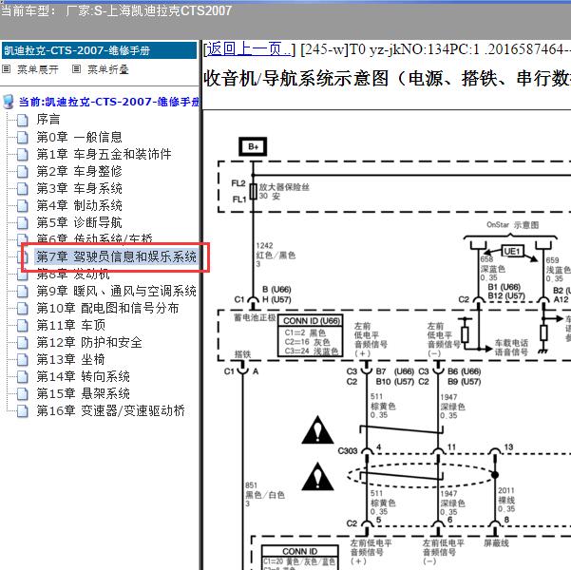Screen dimensions: 571x570
Task: Open 第6章 传动系统/车桥
Action: tap(94, 238)
